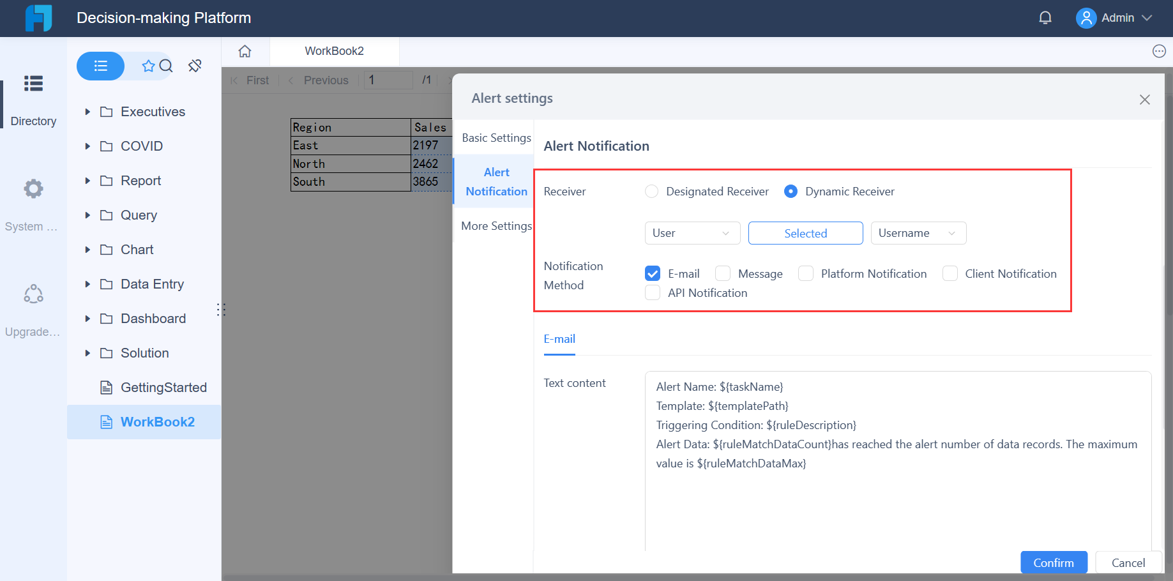Image resolution: width=1173 pixels, height=581 pixels.
Task: Switch to Basic Settings tab
Action: (496, 137)
